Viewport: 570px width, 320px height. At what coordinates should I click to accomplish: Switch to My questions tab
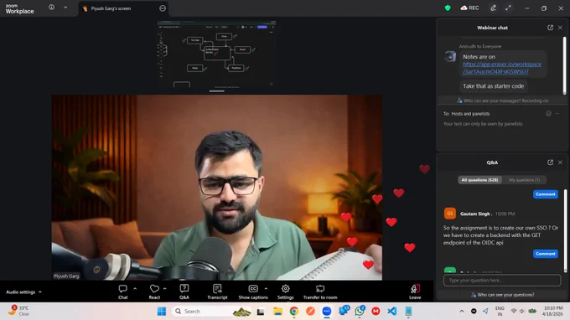[524, 180]
